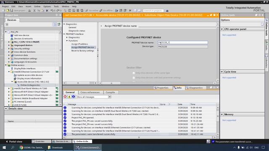This screenshot has width=269, height=151.
Task: Click navigation pane horizontal scrollbar
Action: [80, 83]
